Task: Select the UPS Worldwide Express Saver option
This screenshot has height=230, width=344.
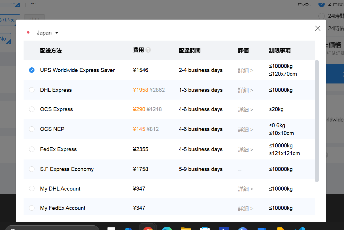Action: 32,70
